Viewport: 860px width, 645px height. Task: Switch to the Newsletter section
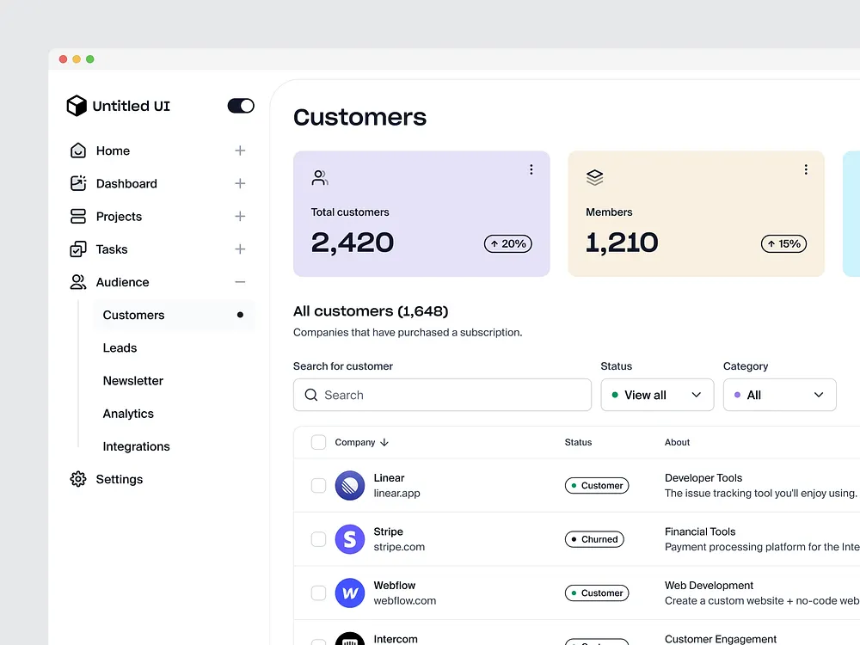(x=132, y=380)
